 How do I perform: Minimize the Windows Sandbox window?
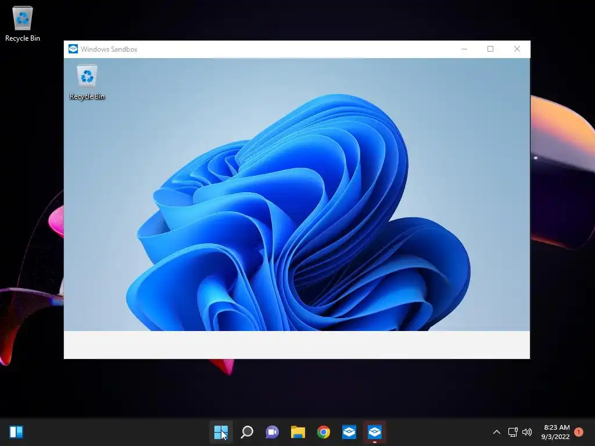tap(464, 49)
